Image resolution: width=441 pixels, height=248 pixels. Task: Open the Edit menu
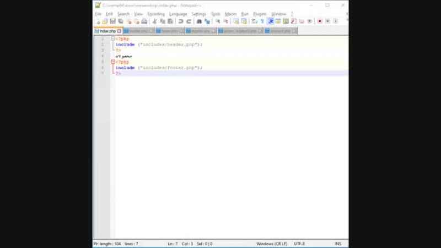[109, 14]
